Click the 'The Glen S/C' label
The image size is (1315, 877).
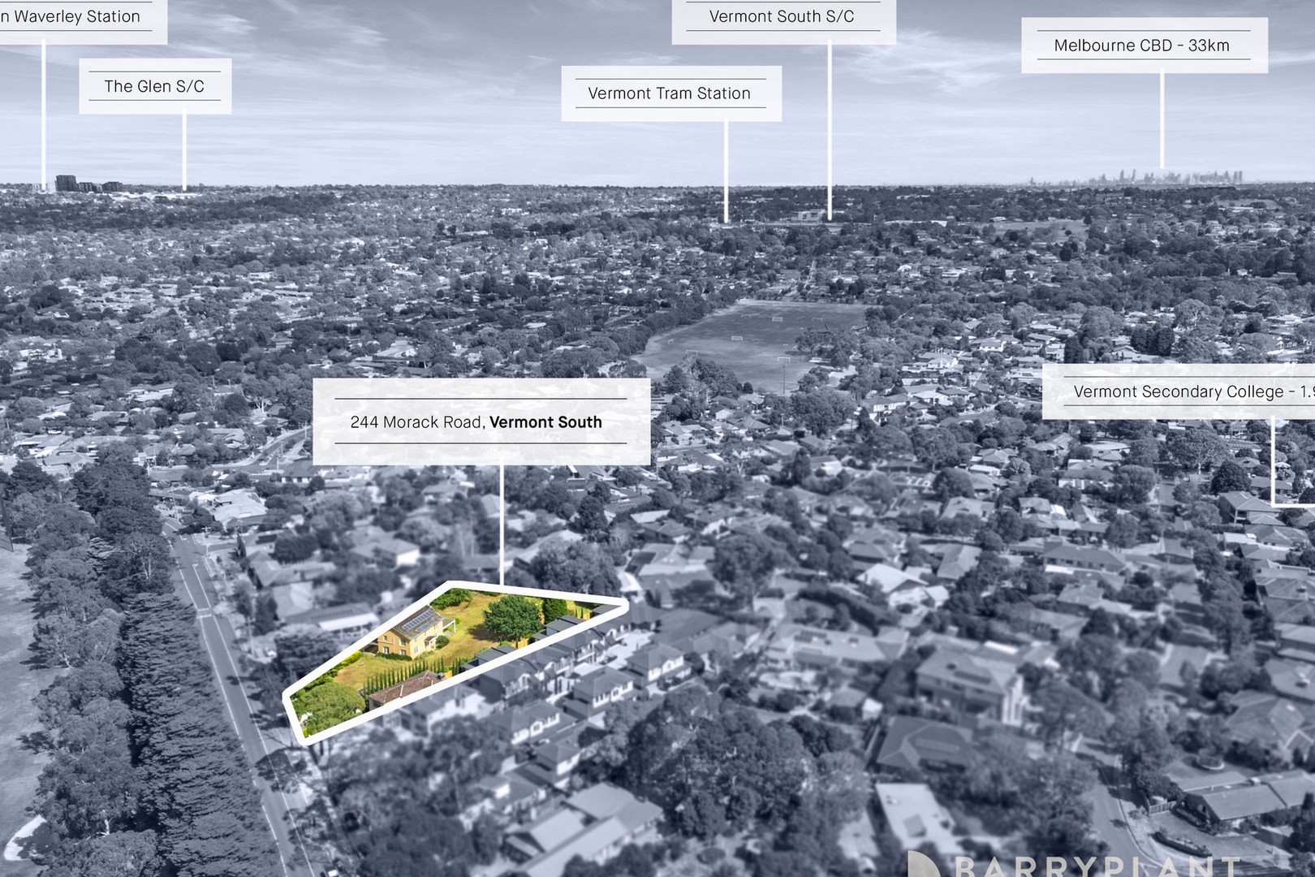click(154, 86)
